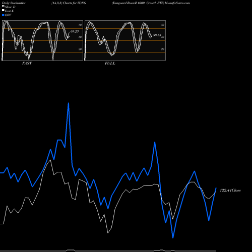Click the FULL chart label

pyautogui.click(x=110, y=64)
